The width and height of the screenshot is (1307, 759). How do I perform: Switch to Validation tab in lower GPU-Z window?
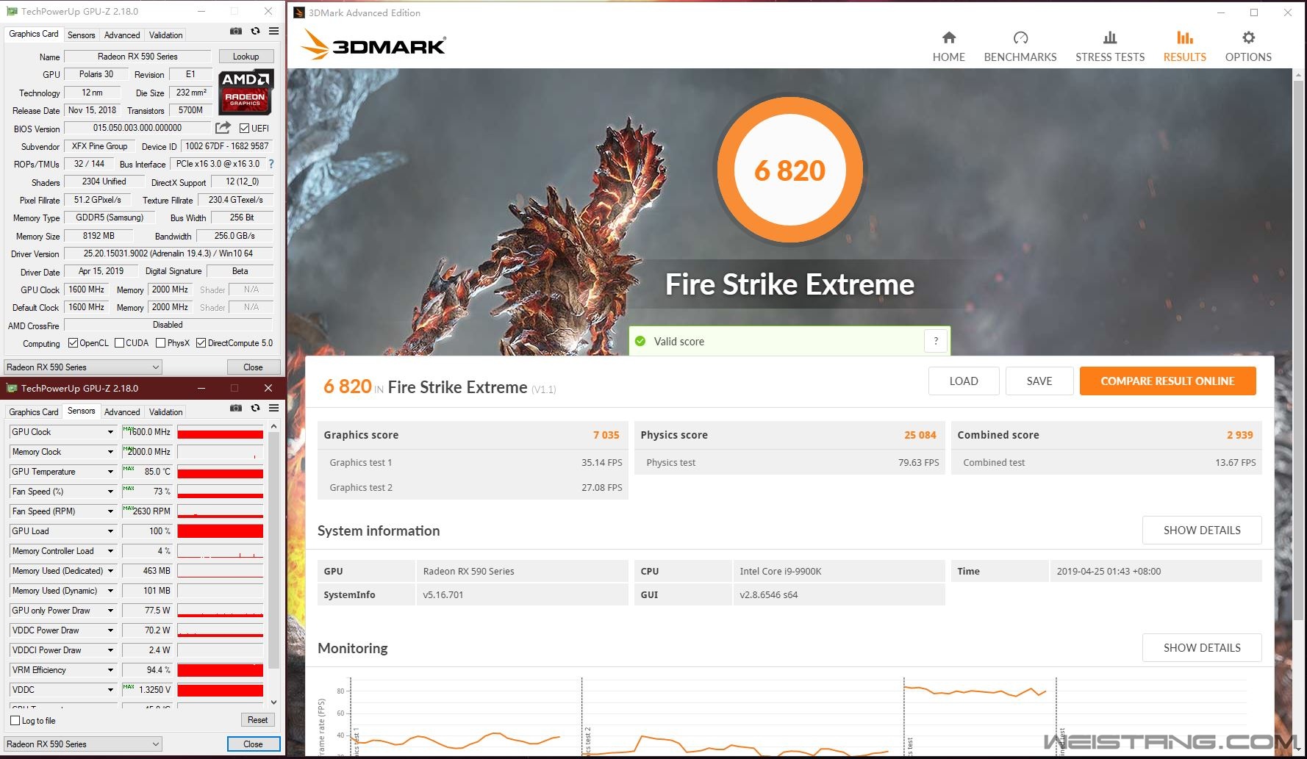pos(166,411)
